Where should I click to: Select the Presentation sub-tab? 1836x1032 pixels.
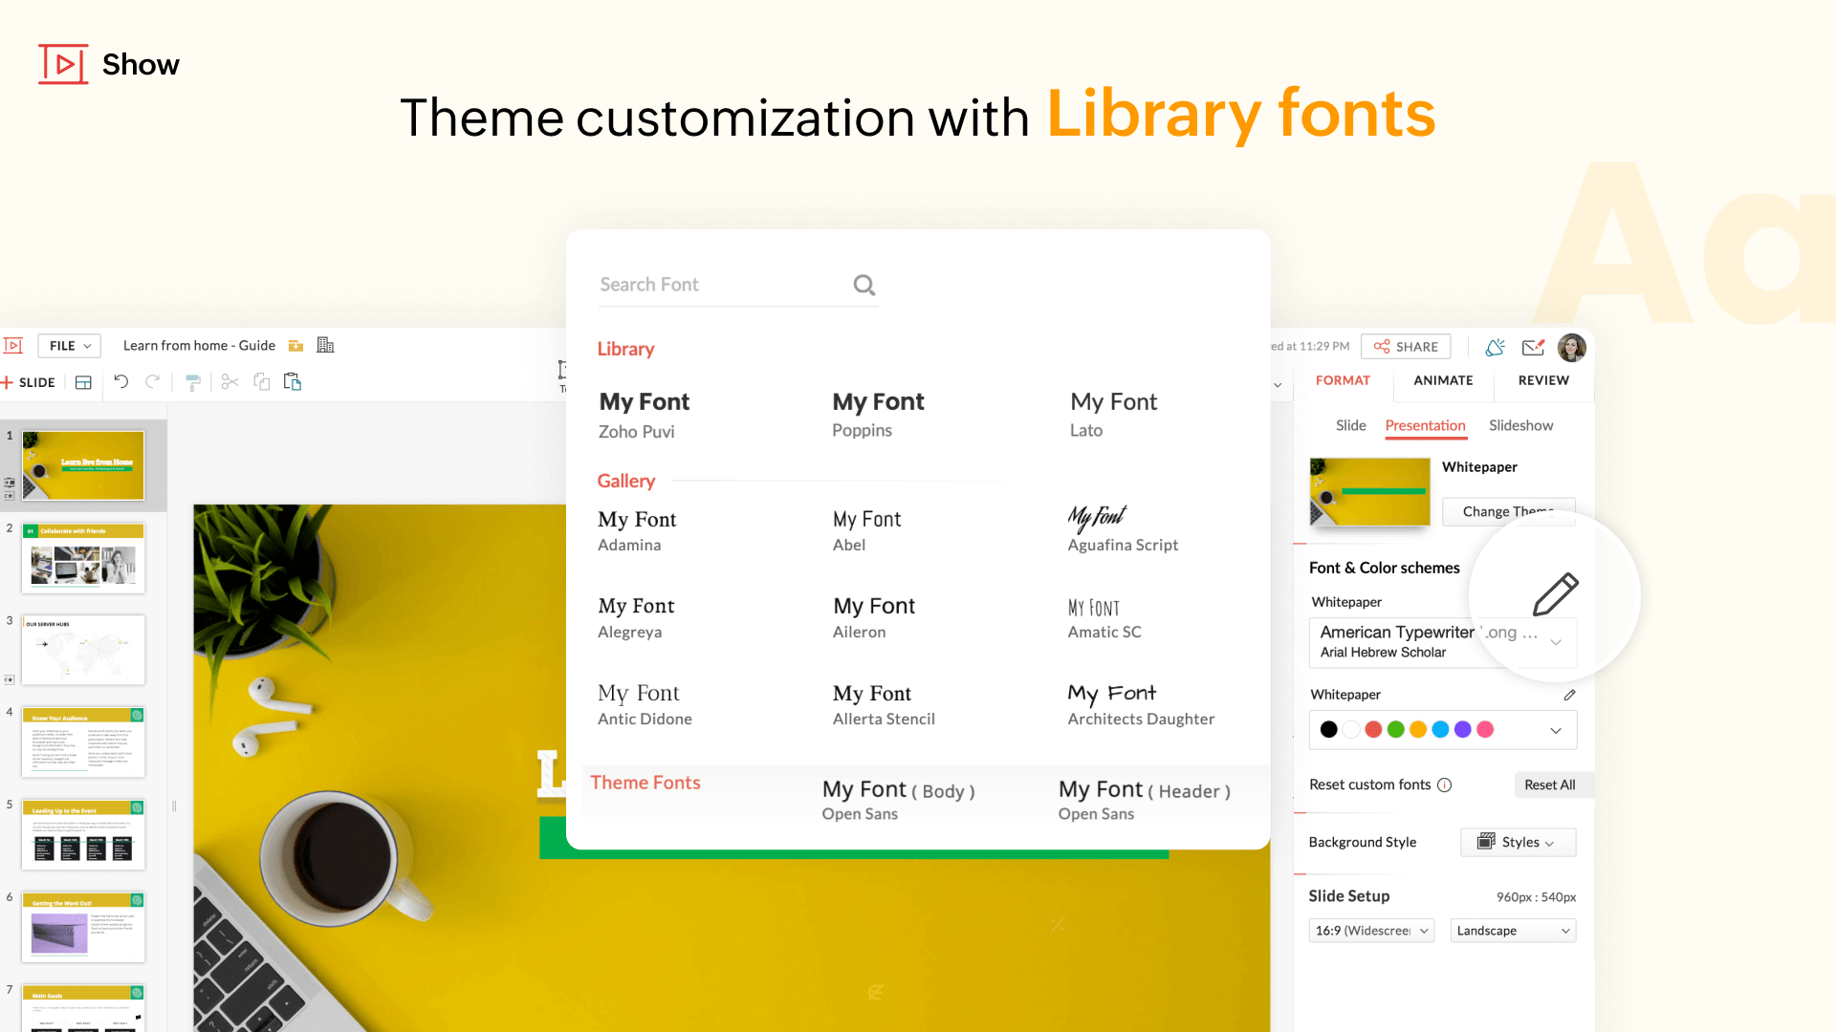click(x=1425, y=425)
